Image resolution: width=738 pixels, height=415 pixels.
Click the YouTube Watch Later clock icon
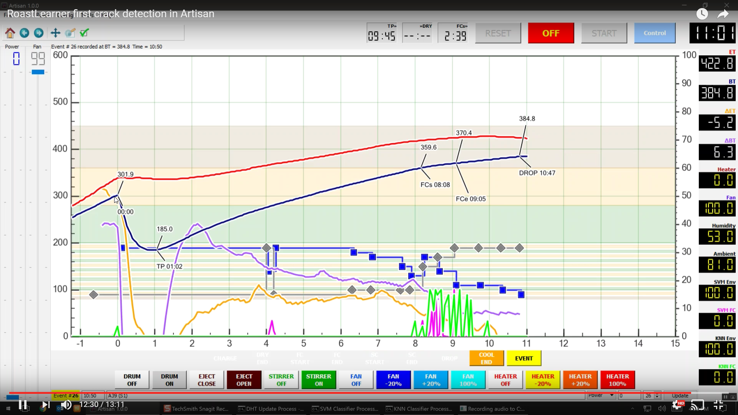pyautogui.click(x=702, y=14)
